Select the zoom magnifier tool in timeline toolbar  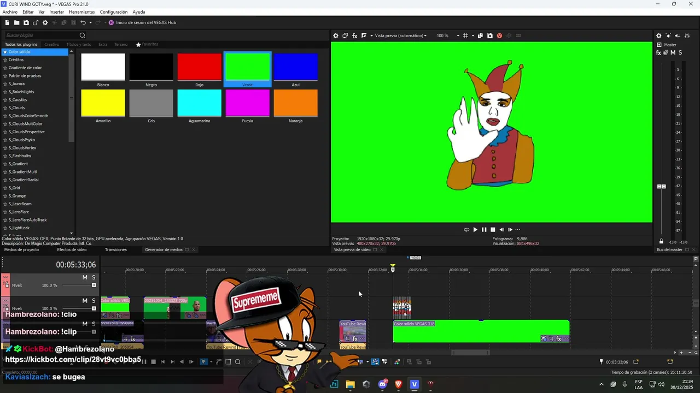click(238, 361)
